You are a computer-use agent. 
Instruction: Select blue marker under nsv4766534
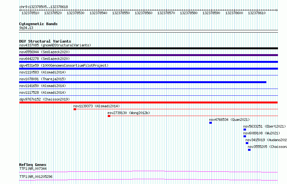click(211, 123)
